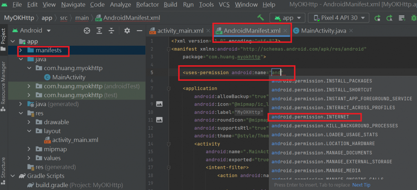Open the Navigate menu
Viewport: 417px width, 190px height.
click(73, 4)
